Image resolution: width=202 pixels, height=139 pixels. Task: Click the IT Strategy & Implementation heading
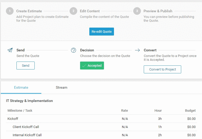tap(30, 101)
